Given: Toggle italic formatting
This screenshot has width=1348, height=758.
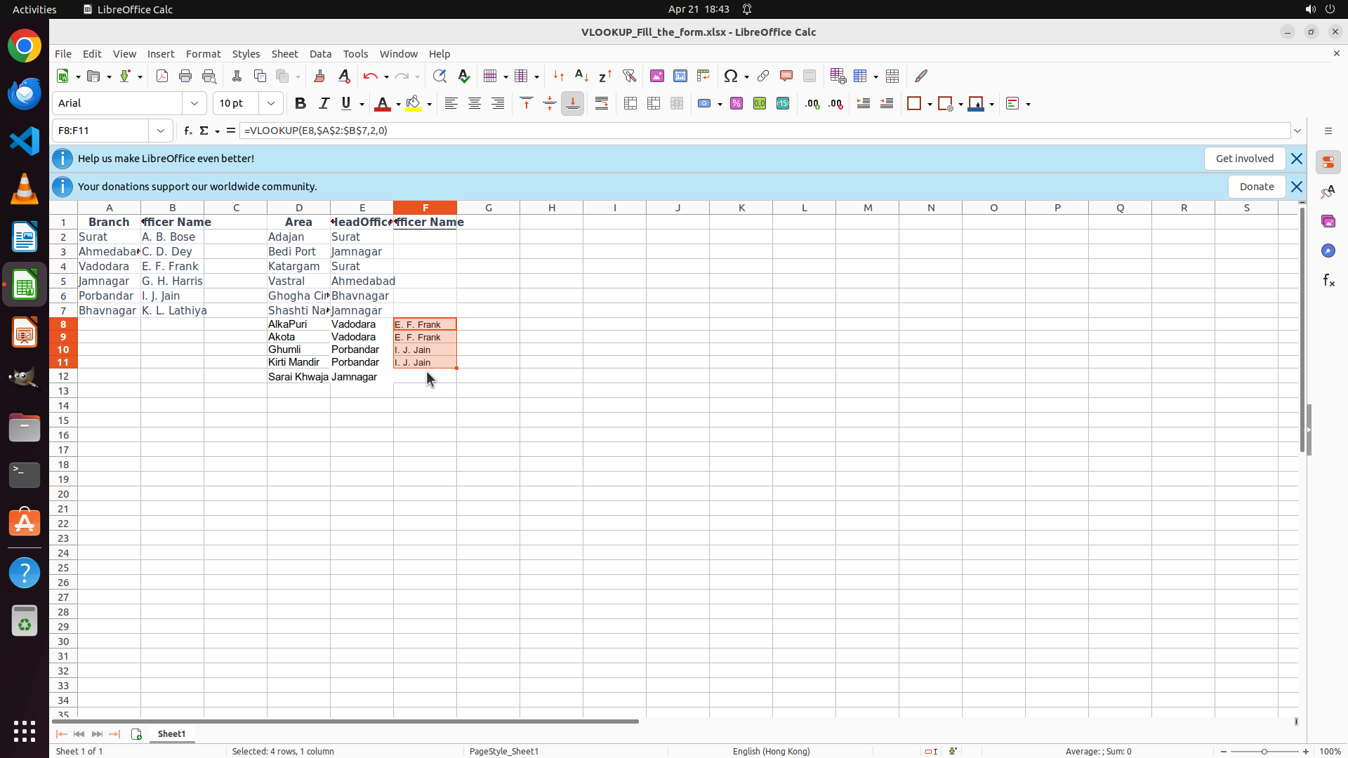Looking at the screenshot, I should click(x=324, y=103).
